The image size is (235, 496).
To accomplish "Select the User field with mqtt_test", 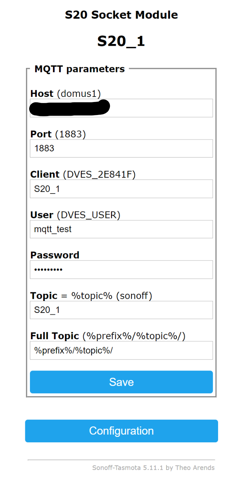I will (x=121, y=229).
